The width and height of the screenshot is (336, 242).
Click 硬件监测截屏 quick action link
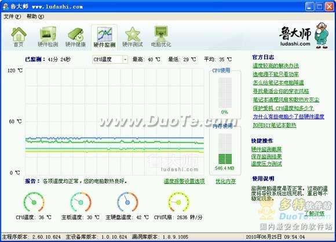pyautogui.click(x=266, y=149)
